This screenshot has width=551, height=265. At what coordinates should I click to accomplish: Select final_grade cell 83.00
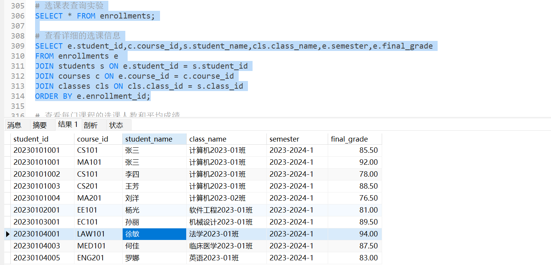point(355,258)
